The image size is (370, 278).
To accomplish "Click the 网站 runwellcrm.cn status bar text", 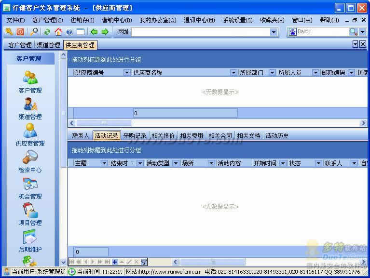I will tap(163, 272).
